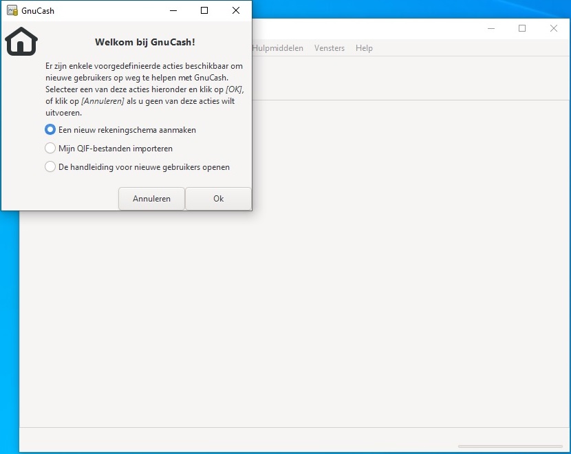This screenshot has width=571, height=454.
Task: Maximize the main GnuCash background window
Action: click(x=522, y=28)
